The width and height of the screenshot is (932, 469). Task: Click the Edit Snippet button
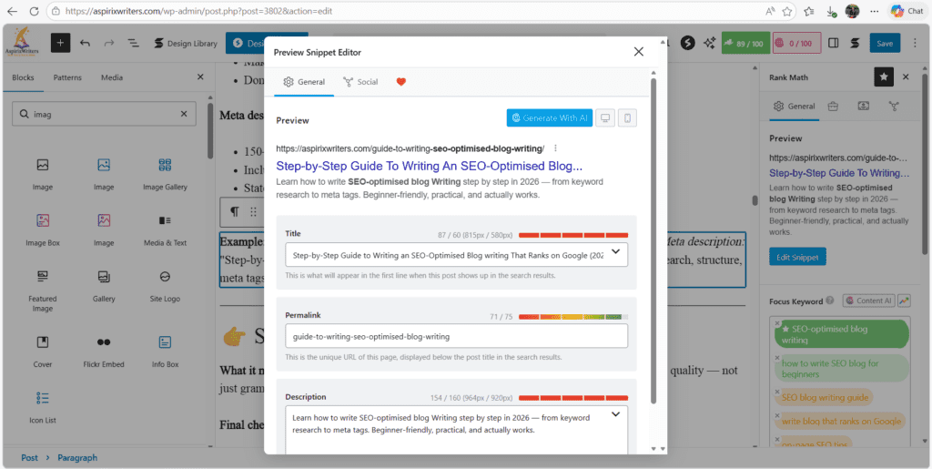coord(797,258)
